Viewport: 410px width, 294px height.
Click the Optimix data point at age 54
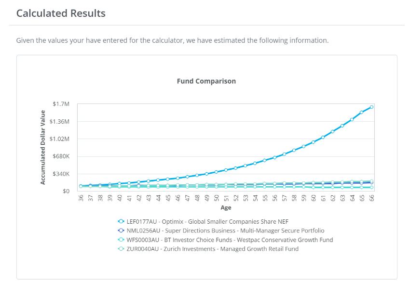[255, 163]
